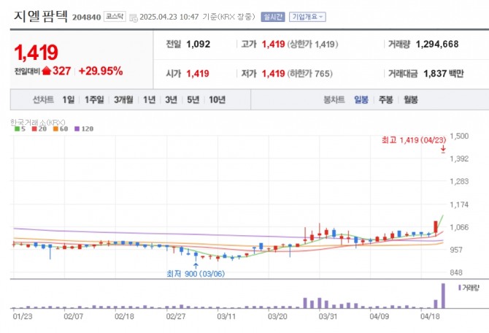Click the calendar icon beside the date
Screen dimensions: 489x333
[134, 18]
